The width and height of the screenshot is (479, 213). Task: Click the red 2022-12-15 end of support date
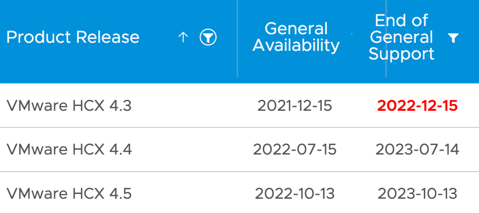pyautogui.click(x=417, y=106)
